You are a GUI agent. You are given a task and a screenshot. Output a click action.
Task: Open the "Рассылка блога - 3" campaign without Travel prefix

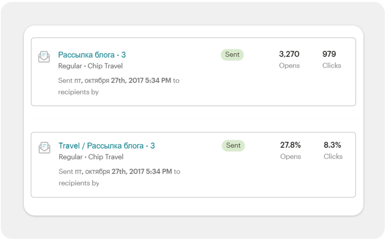[92, 55]
